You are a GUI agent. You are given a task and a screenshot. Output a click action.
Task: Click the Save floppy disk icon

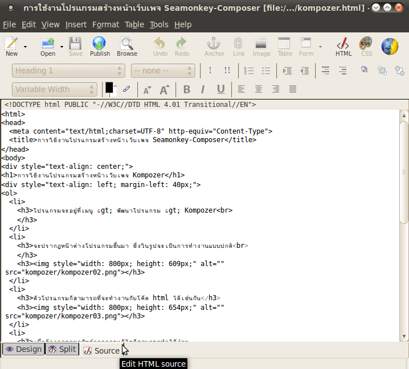pyautogui.click(x=75, y=43)
